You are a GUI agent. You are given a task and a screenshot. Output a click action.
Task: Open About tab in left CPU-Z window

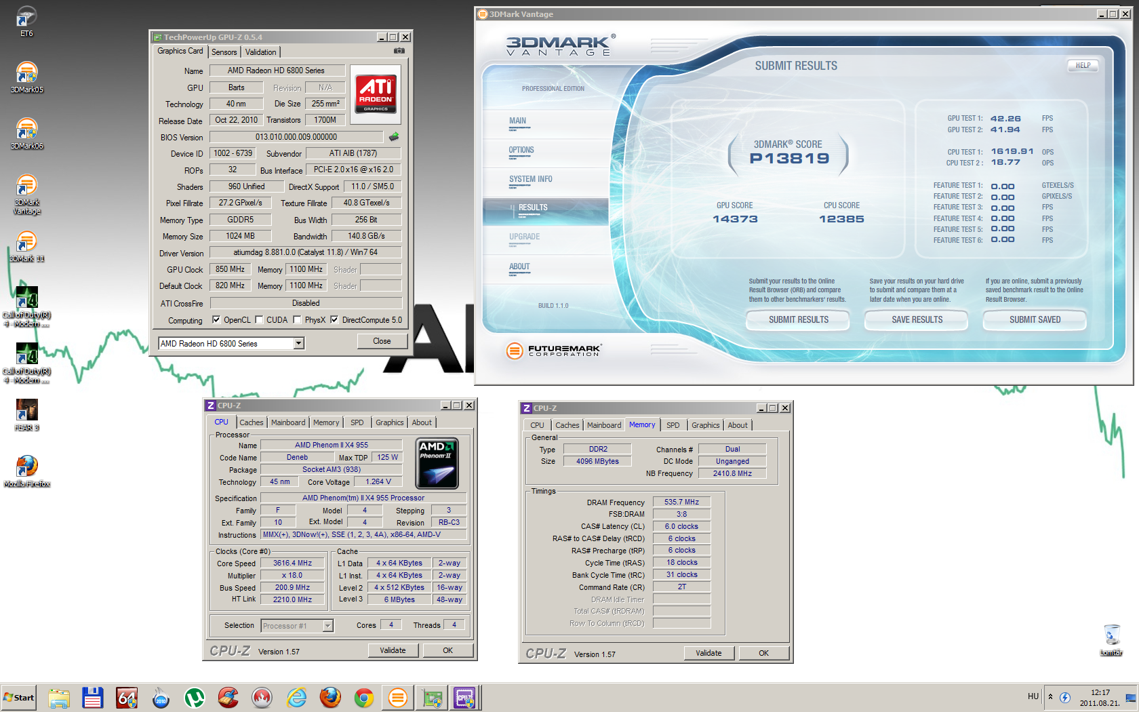point(422,422)
